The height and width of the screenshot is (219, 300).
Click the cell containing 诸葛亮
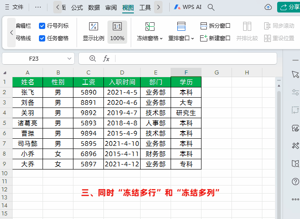pos(28,123)
